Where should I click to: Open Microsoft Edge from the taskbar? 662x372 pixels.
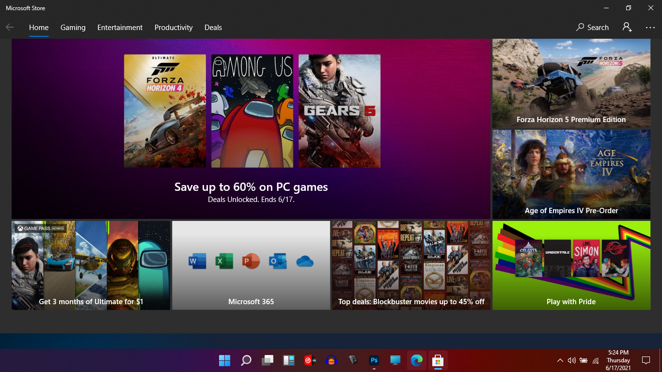click(416, 360)
